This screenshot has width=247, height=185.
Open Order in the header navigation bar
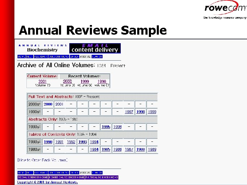pyautogui.click(x=74, y=57)
